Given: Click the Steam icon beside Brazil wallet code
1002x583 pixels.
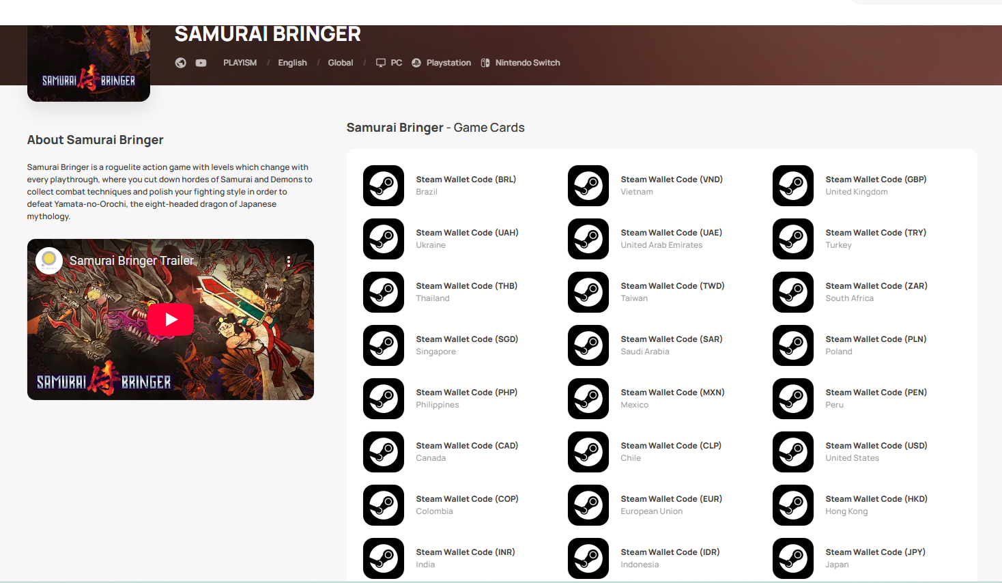Looking at the screenshot, I should tap(384, 186).
